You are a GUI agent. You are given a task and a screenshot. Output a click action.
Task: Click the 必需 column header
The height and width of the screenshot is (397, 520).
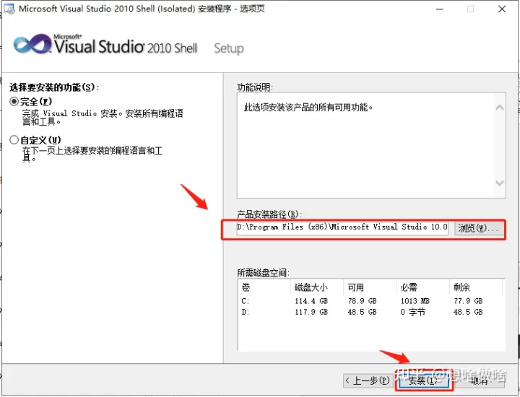point(422,287)
